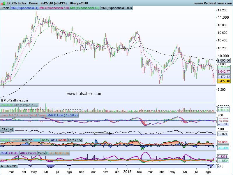This screenshot has height=175, width=233.
Task: Open the MM (Exponencial 200) indicator label
Action: point(116,8)
